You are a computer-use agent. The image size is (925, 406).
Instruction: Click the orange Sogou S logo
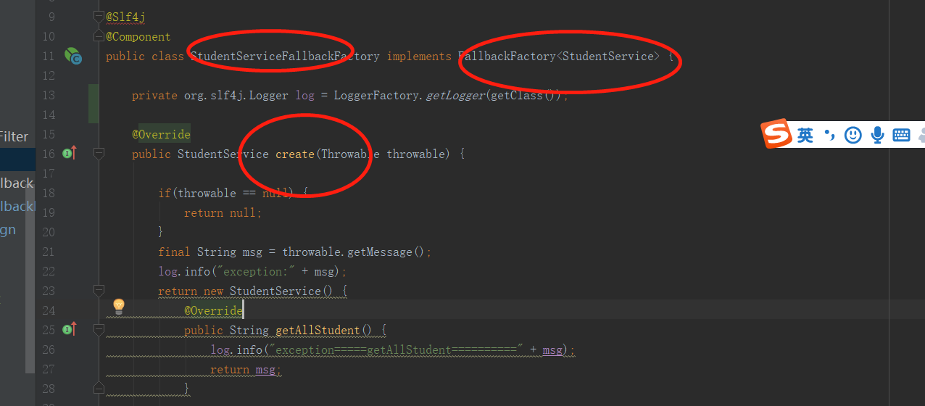click(776, 134)
